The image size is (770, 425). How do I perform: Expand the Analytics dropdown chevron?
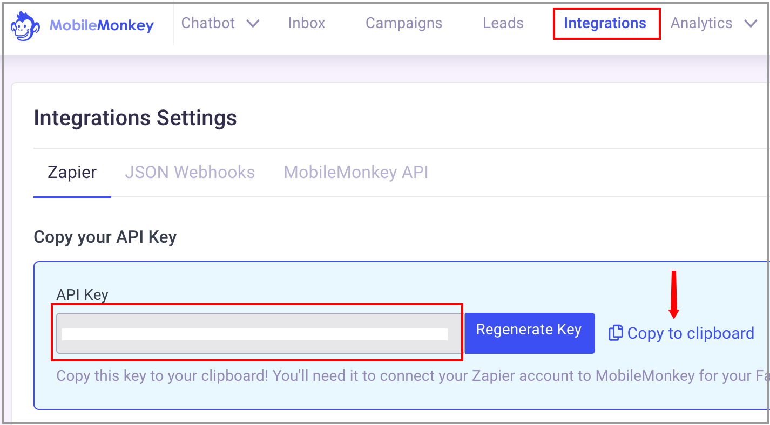(751, 24)
